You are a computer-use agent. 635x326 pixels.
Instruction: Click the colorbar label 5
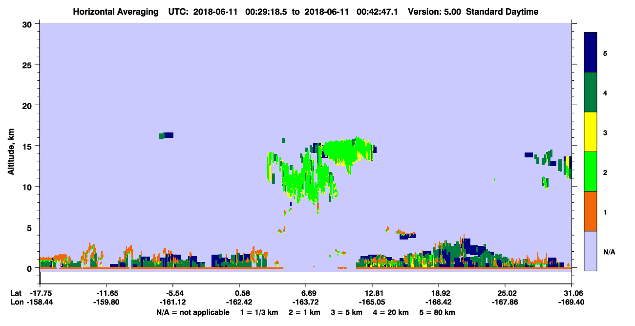tap(605, 53)
